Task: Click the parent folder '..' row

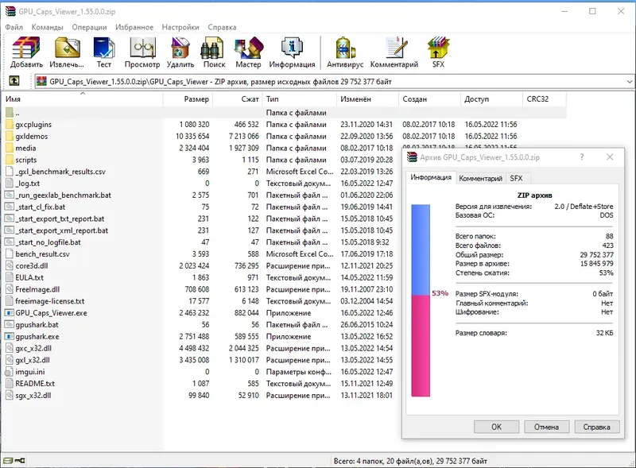Action: tap(284, 113)
